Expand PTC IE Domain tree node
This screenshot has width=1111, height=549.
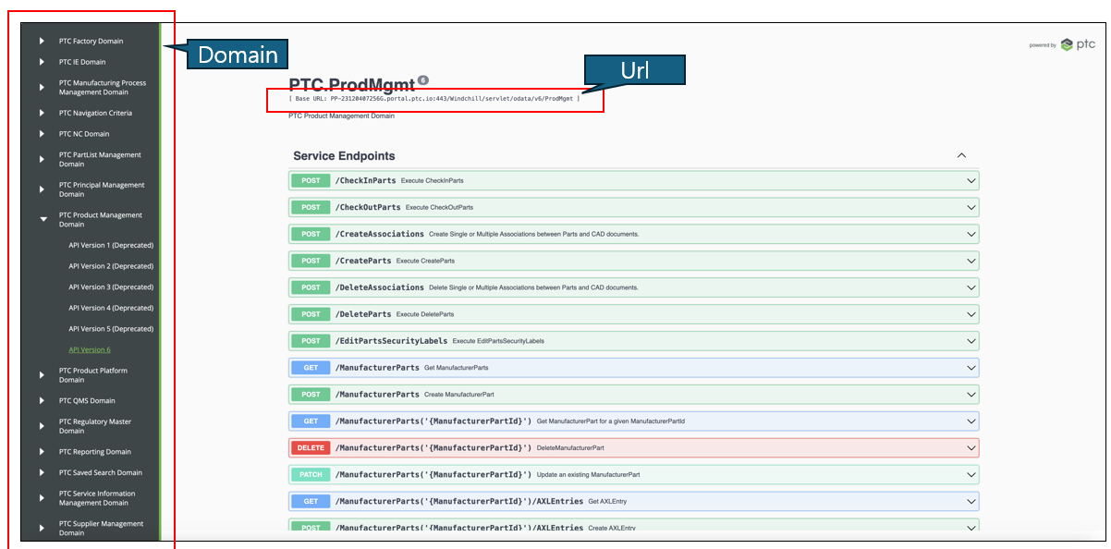pyautogui.click(x=42, y=62)
